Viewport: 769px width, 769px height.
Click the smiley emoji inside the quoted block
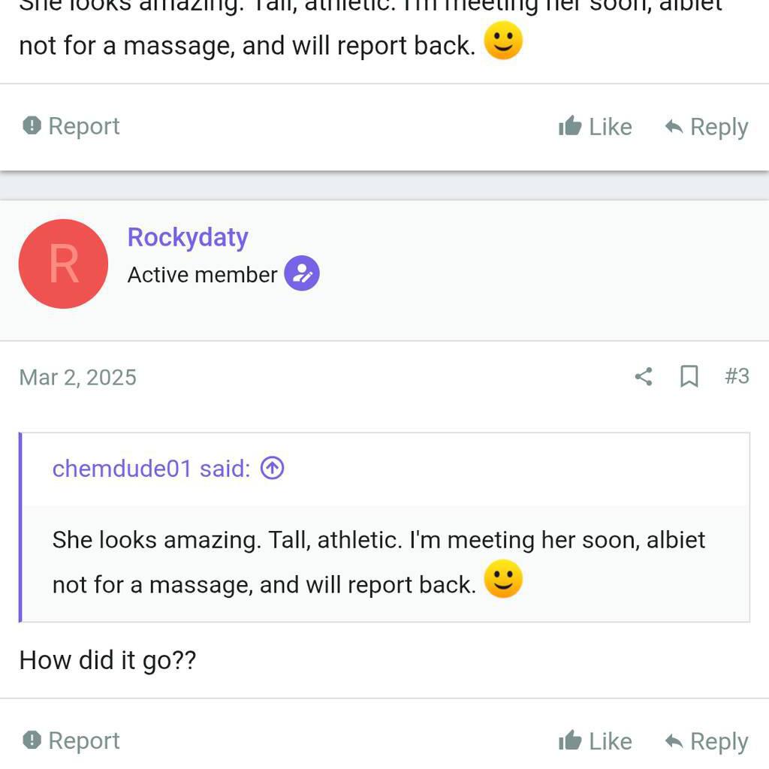coord(503,581)
